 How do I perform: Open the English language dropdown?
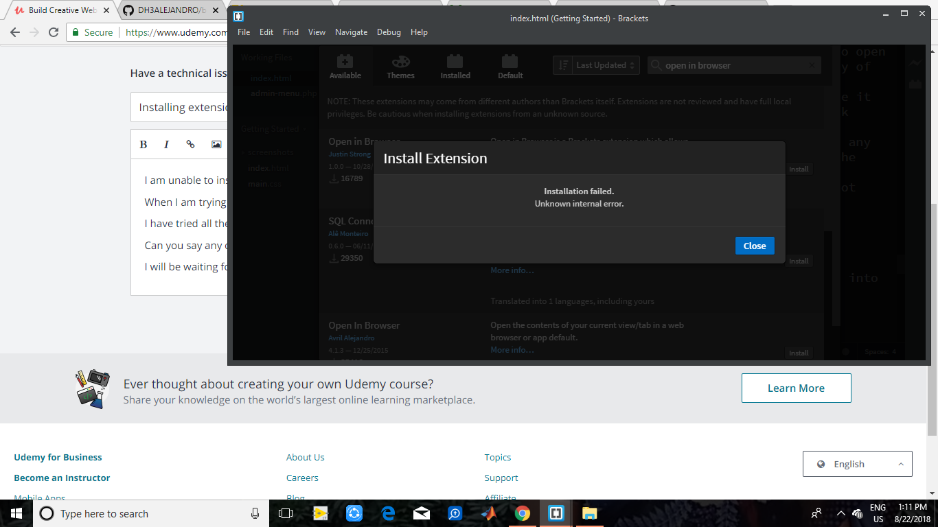coord(857,464)
